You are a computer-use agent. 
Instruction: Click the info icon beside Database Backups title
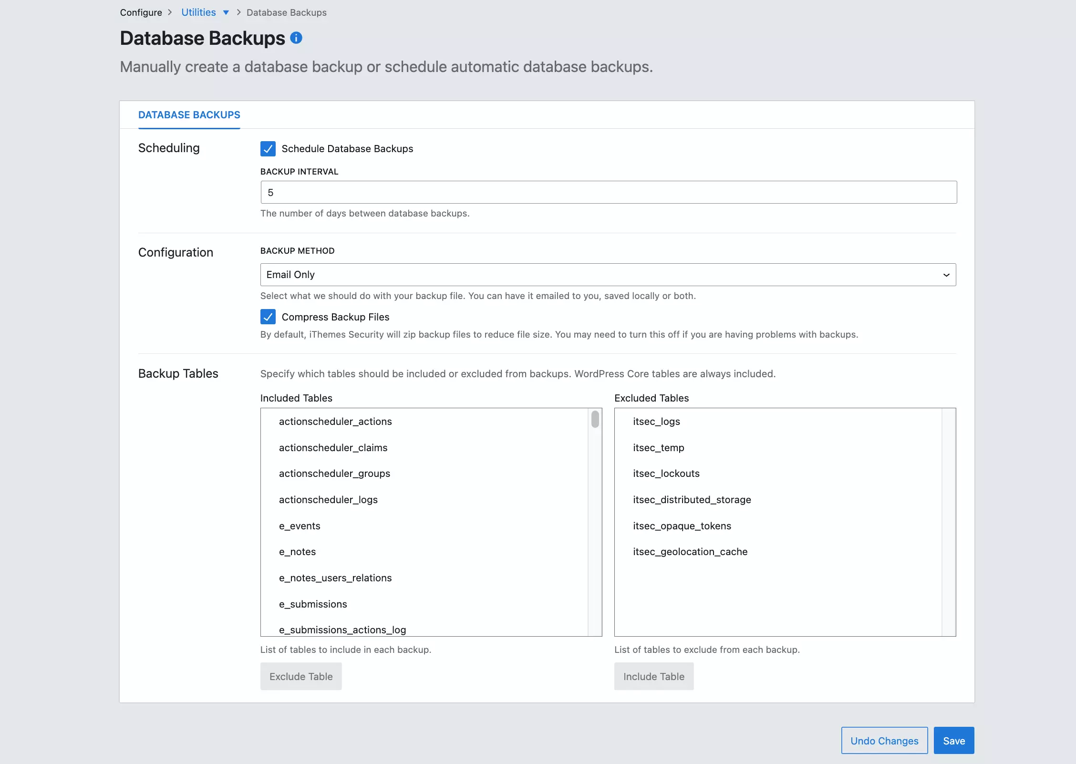click(x=296, y=38)
